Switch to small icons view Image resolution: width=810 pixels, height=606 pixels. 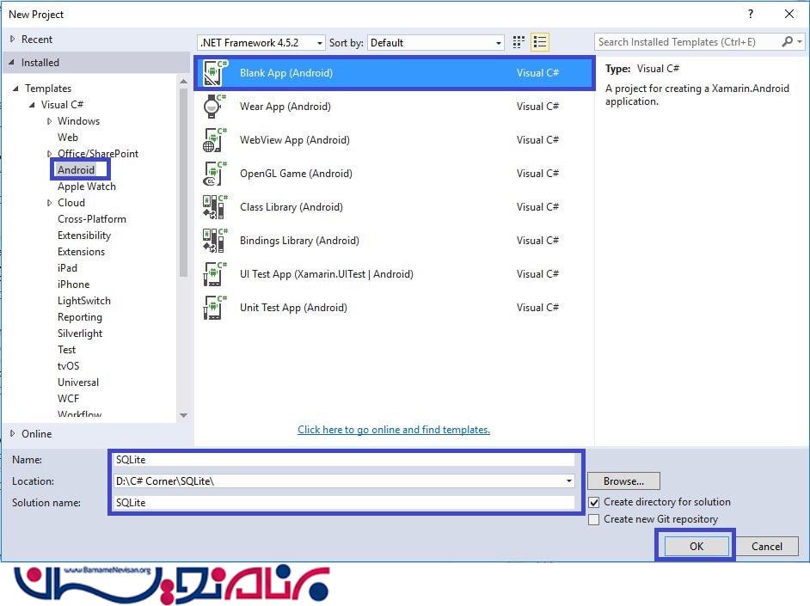coord(519,42)
